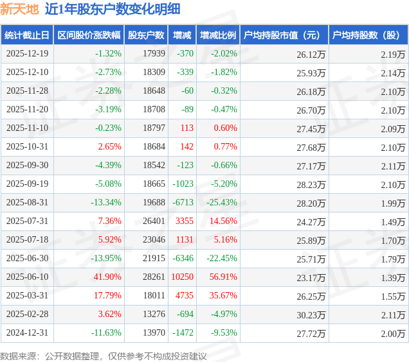Select the date cell 2025-11-10
The height and width of the screenshot is (362, 409).
[x=28, y=128]
